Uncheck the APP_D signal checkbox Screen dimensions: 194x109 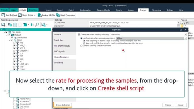(x=15, y=45)
